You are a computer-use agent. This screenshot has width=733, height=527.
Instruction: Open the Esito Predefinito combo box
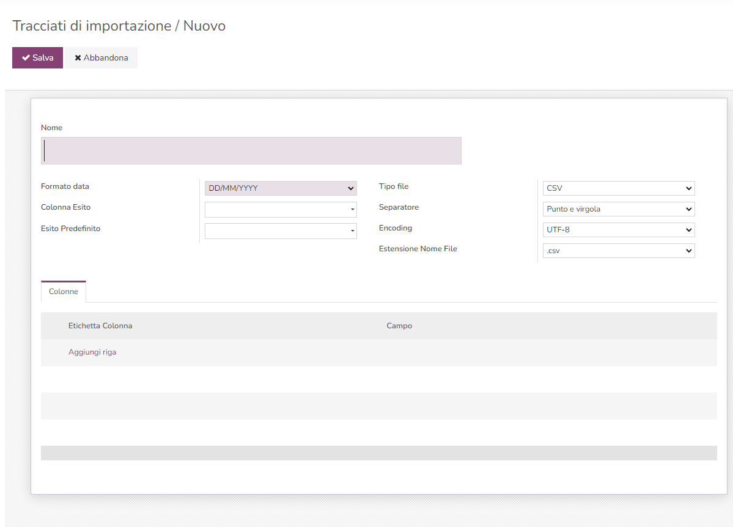tap(281, 231)
